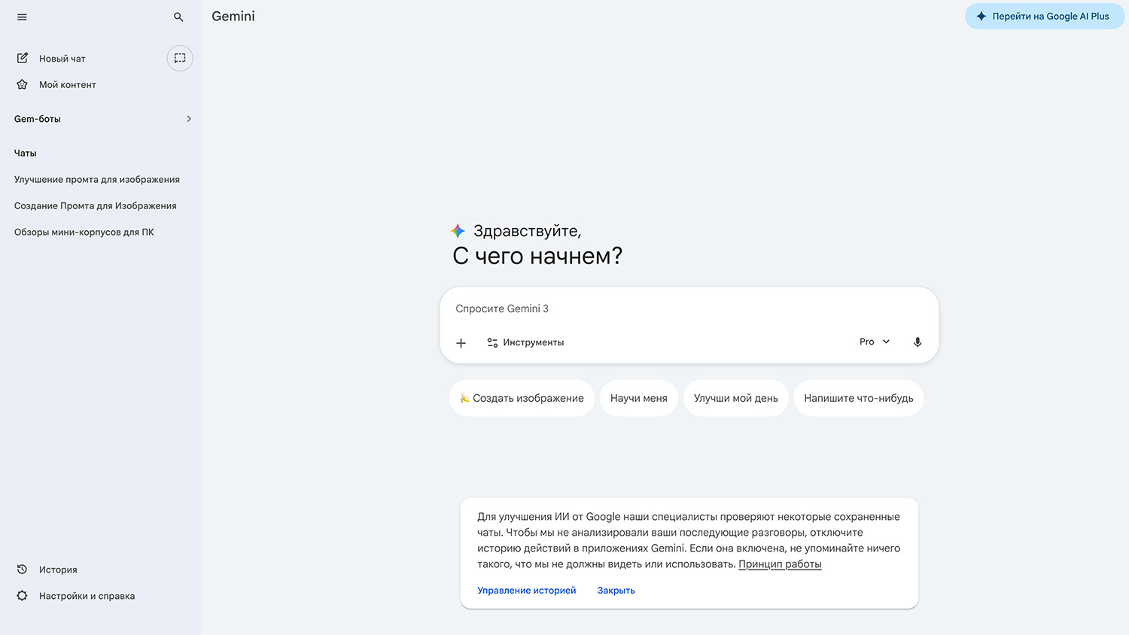Activate the microphone voice input icon
This screenshot has height=635, width=1129.
917,342
